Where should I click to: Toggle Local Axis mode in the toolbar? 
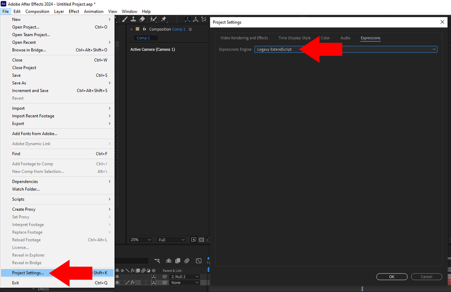[x=187, y=20]
